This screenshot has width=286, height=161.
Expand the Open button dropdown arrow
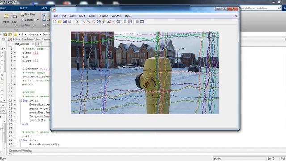(6, 25)
